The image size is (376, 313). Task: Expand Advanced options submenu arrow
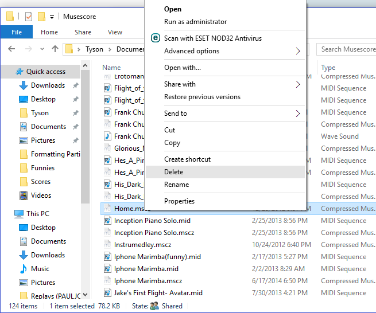[298, 51]
